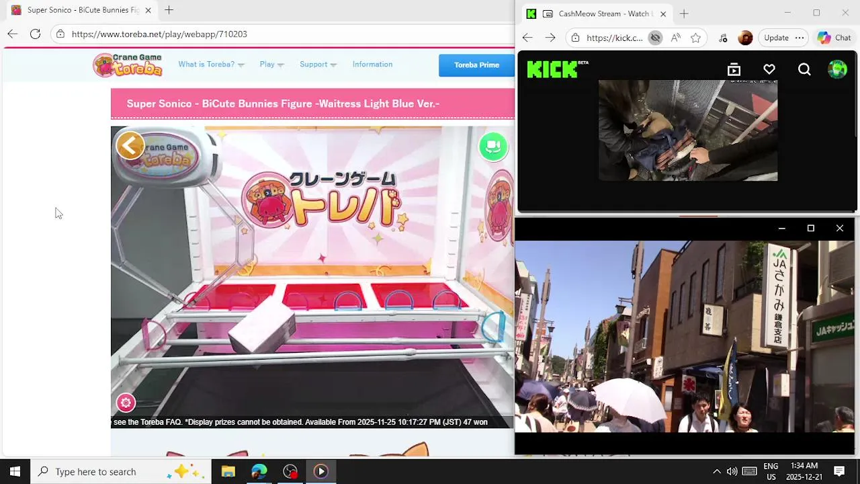Open the Information menu item
Image resolution: width=860 pixels, height=484 pixels.
tap(372, 65)
